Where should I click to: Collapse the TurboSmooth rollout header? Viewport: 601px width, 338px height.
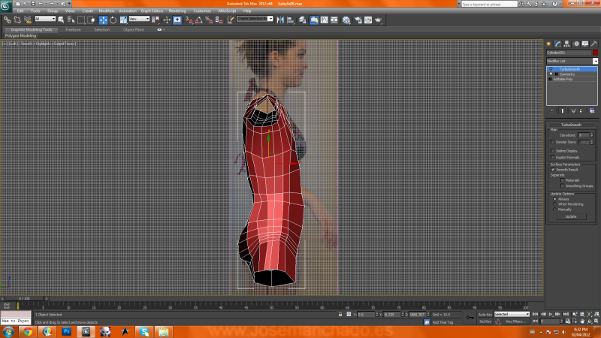click(571, 125)
